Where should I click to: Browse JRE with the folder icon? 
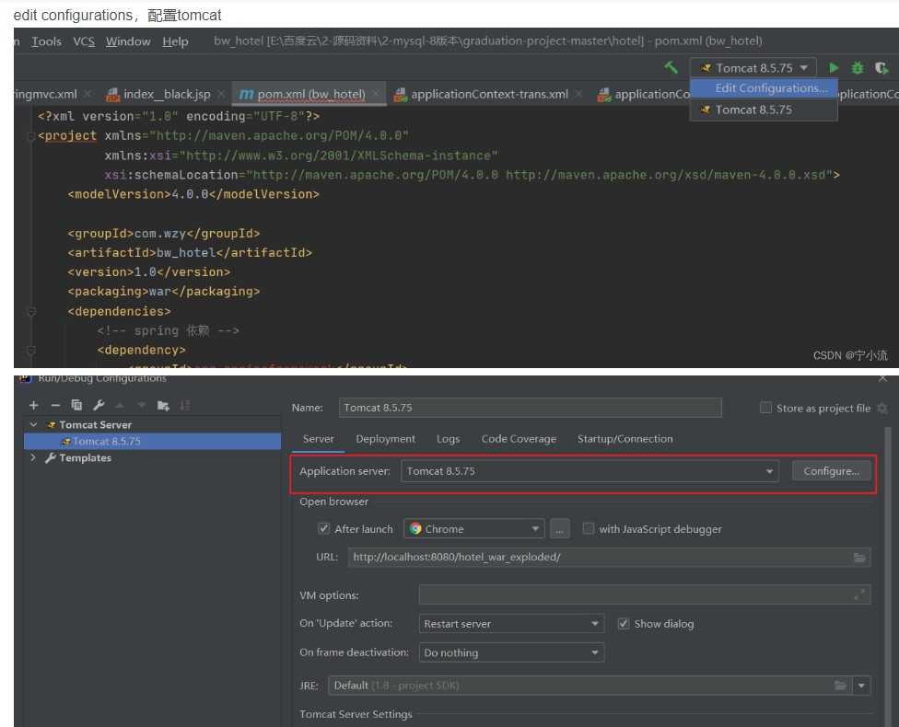840,686
